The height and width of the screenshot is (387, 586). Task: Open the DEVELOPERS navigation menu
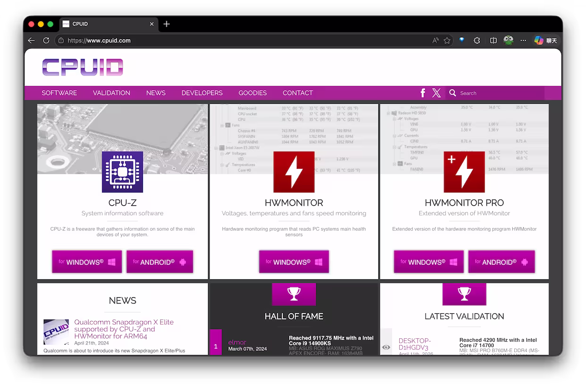click(x=202, y=93)
